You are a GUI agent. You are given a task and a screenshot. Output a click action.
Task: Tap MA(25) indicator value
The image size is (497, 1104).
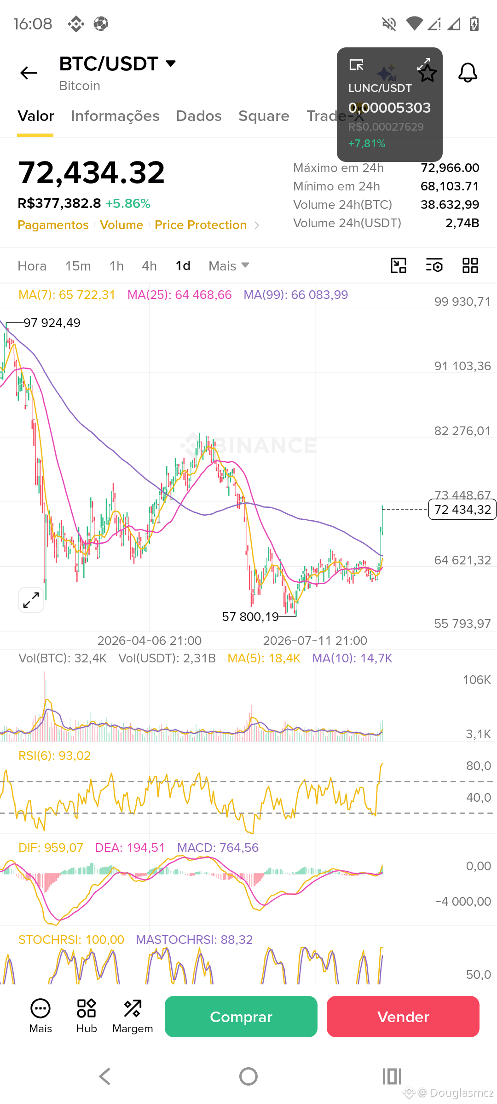coord(179,295)
